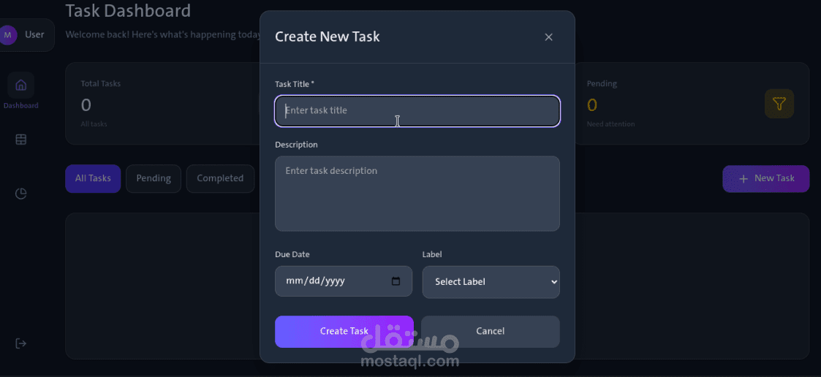
Task: Click into the Description text area
Action: click(417, 194)
